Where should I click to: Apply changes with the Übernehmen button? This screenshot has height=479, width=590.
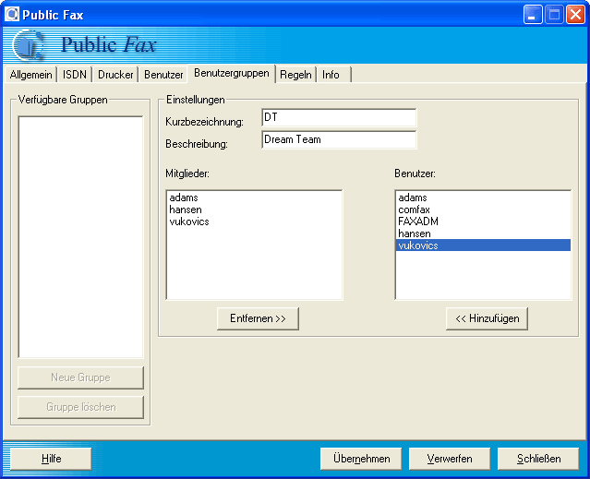361,459
